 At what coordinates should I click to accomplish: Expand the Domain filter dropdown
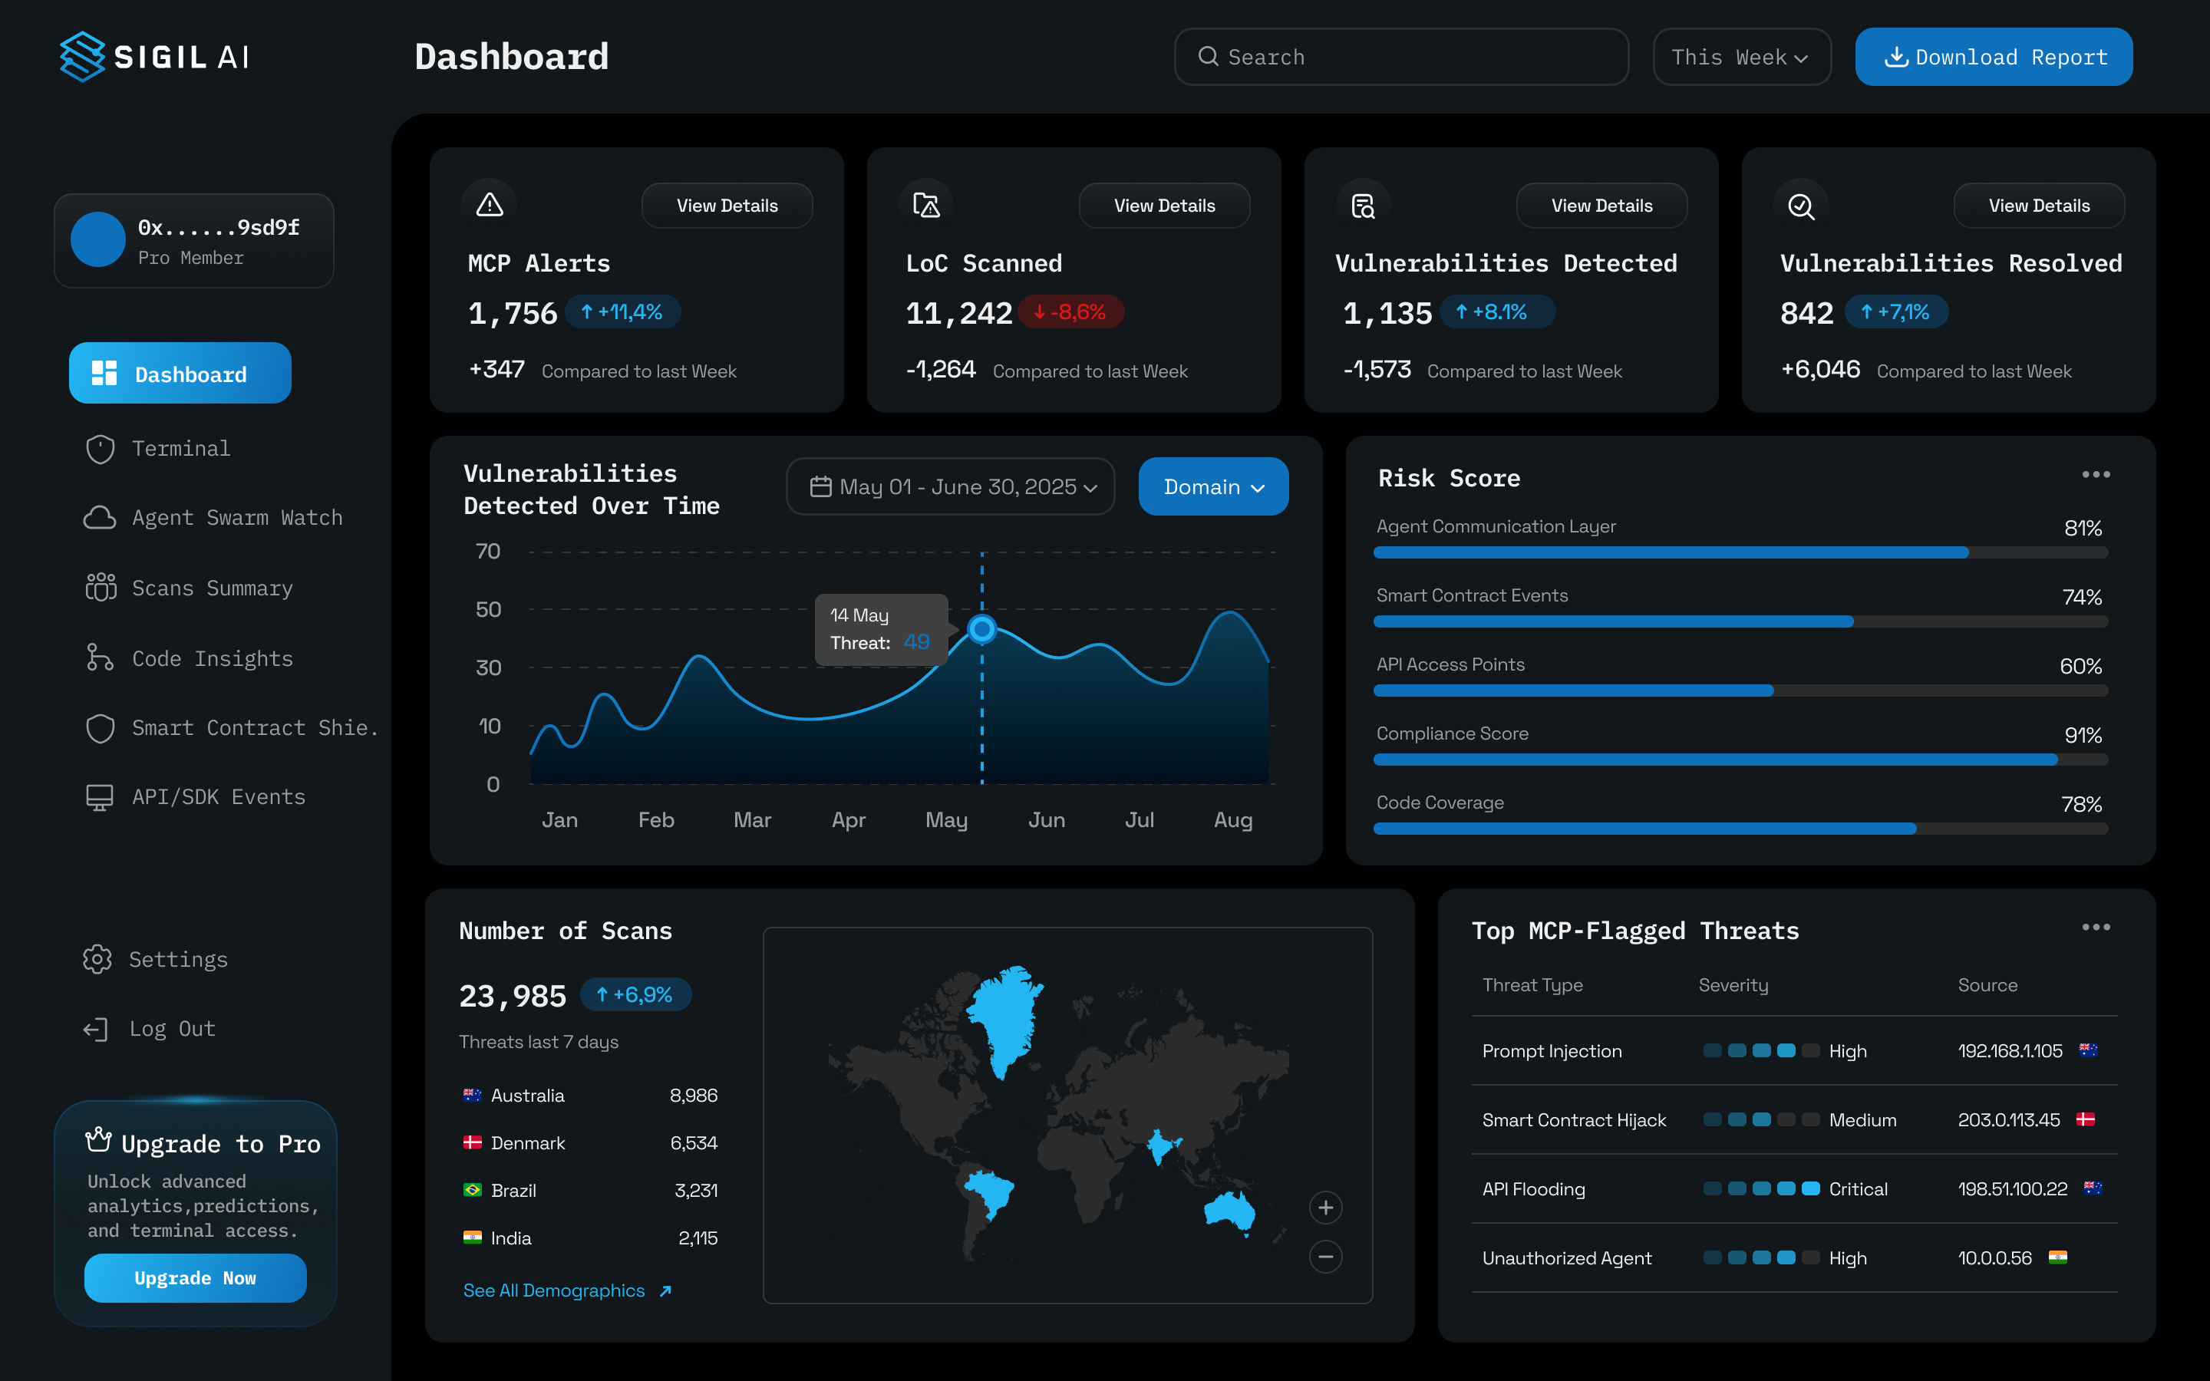tap(1212, 487)
